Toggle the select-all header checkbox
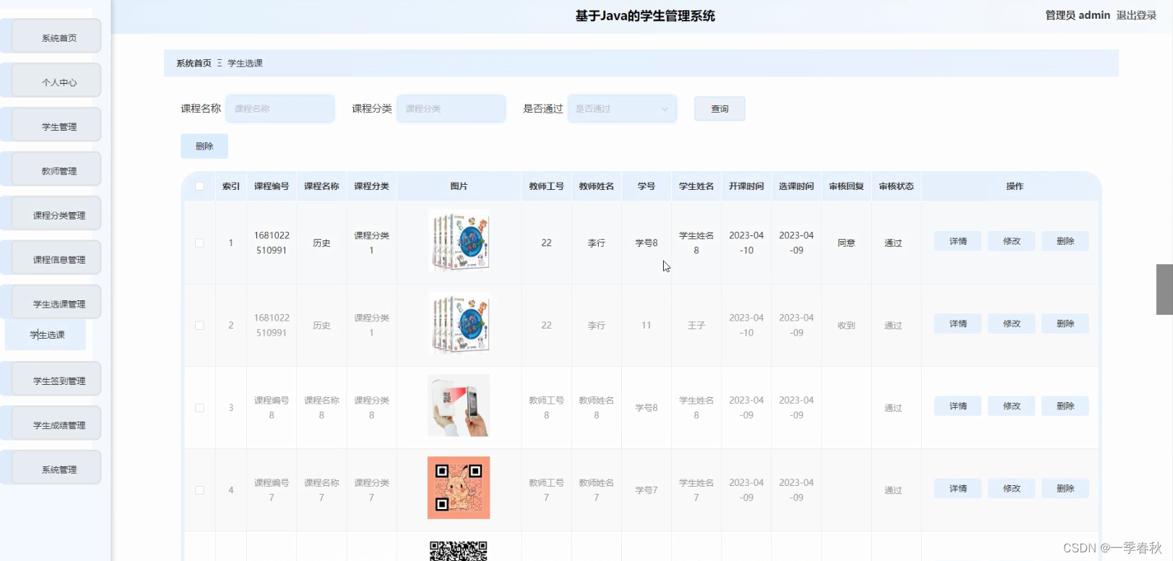 coord(199,186)
